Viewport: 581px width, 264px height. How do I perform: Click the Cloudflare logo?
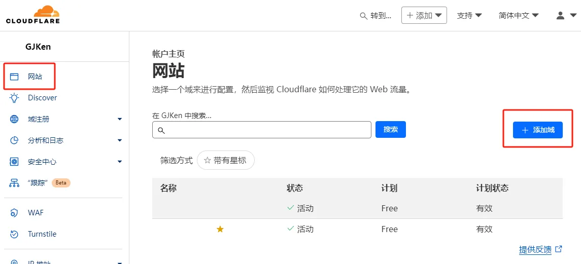[x=33, y=15]
